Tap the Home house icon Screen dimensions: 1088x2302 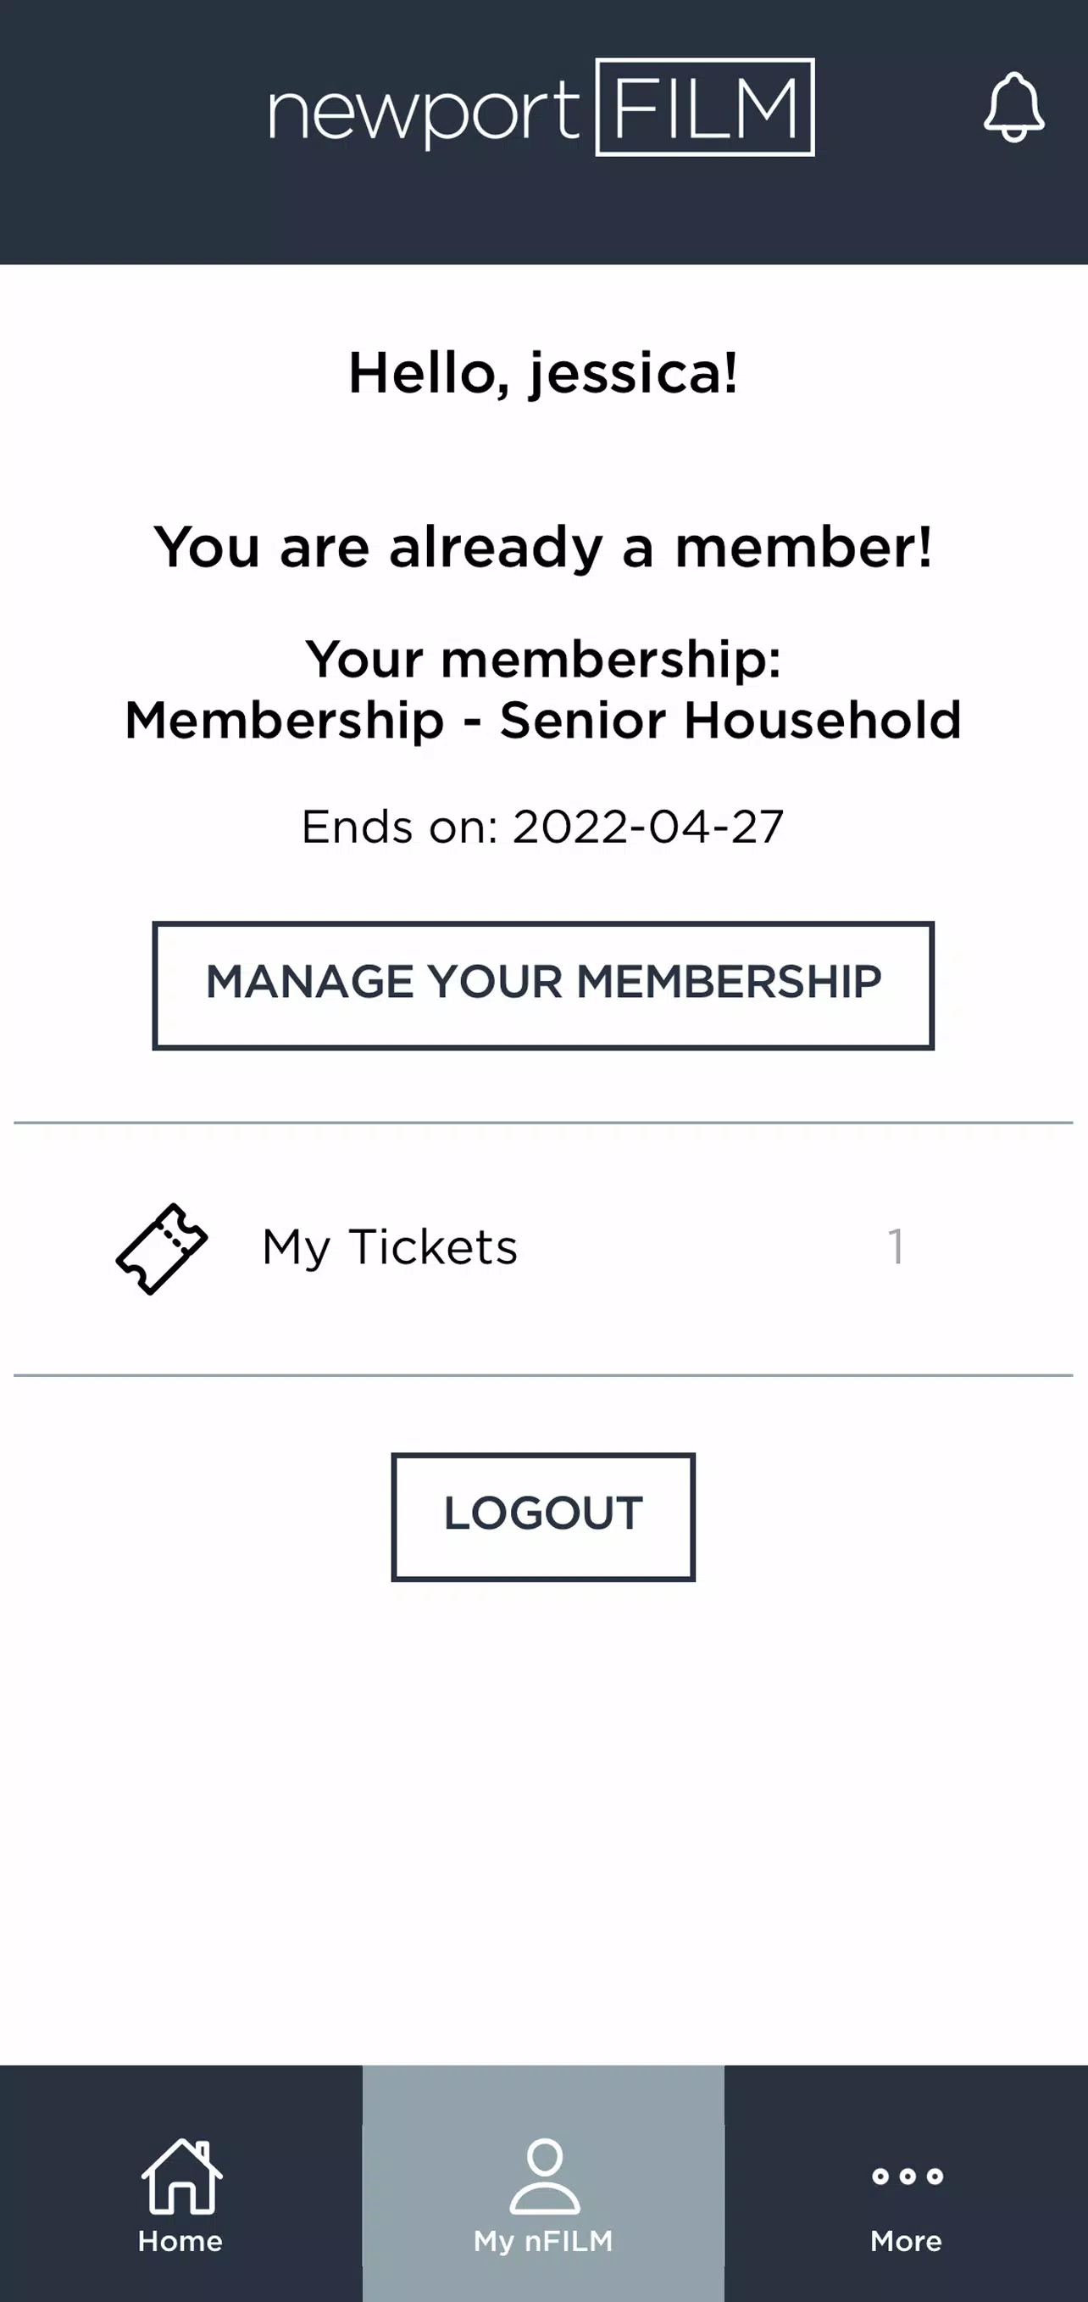click(181, 2175)
